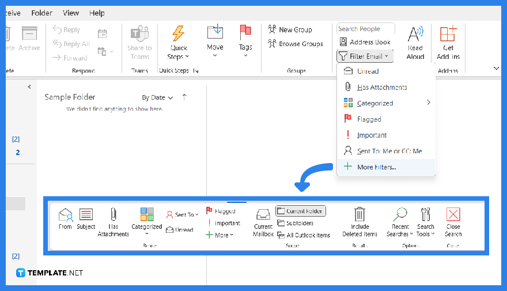Open the More dropdown in Refine group
Image resolution: width=507 pixels, height=291 pixels.
(x=220, y=235)
